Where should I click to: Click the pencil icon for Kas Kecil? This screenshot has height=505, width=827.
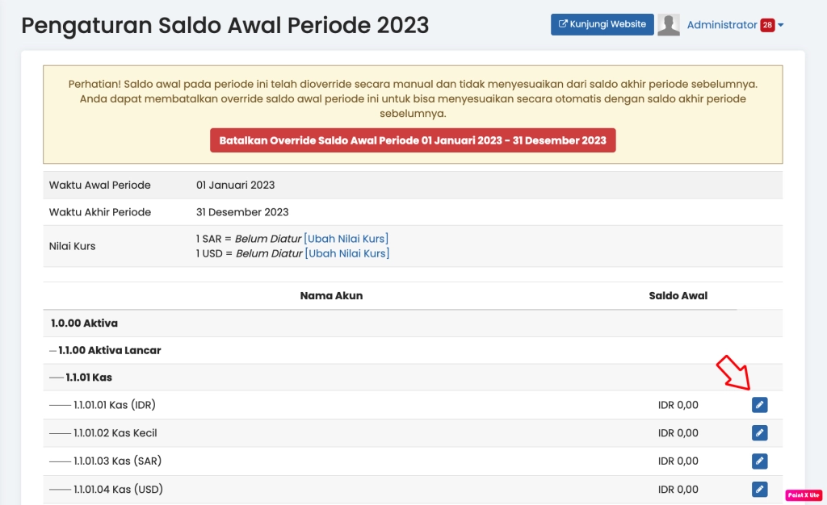pyautogui.click(x=759, y=432)
